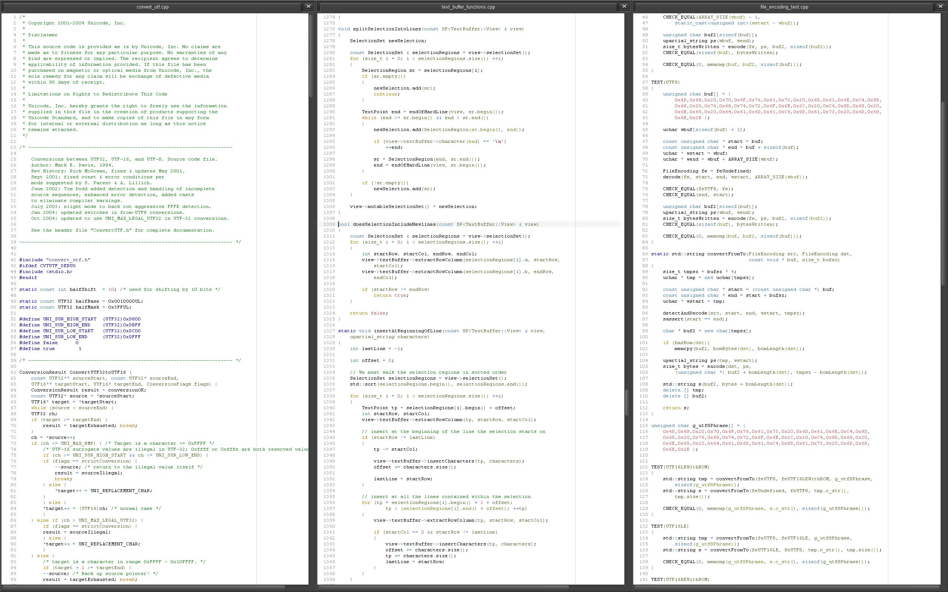Click the convert_utf.cpp horizontal scrollbar

click(145, 587)
